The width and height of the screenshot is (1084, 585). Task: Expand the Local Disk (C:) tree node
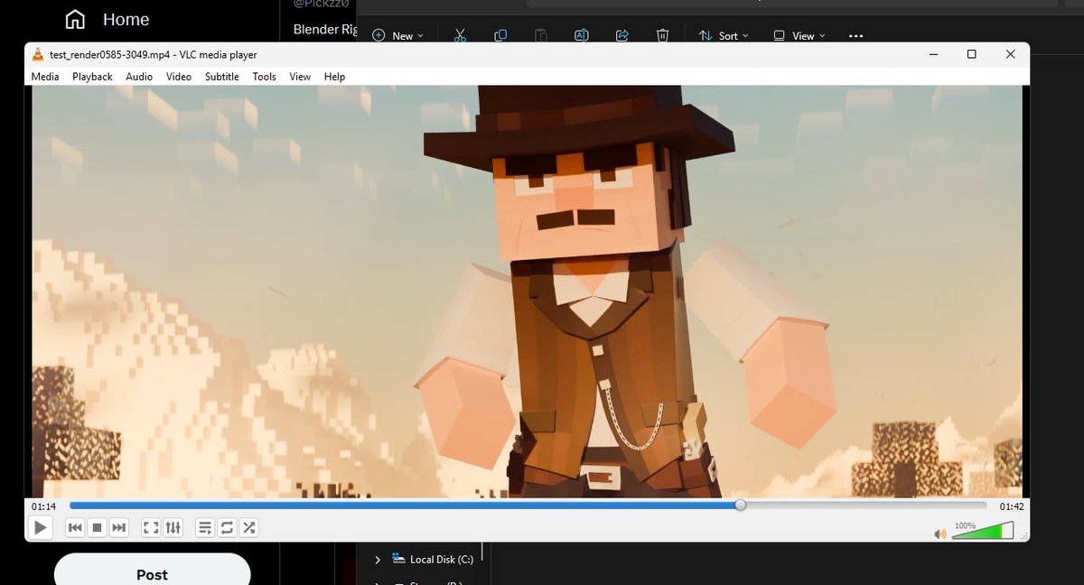pos(378,560)
